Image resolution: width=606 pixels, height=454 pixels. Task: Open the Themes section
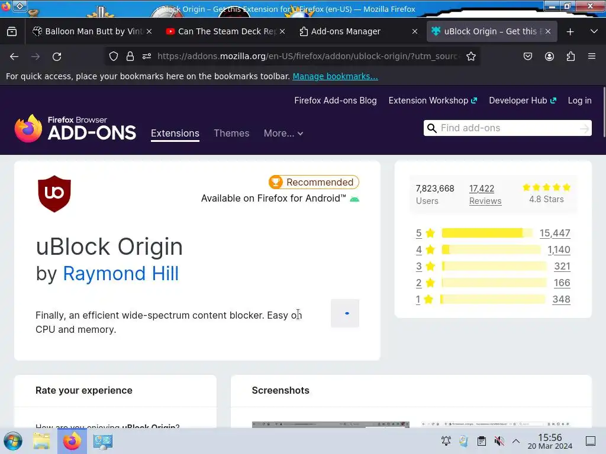click(x=231, y=133)
